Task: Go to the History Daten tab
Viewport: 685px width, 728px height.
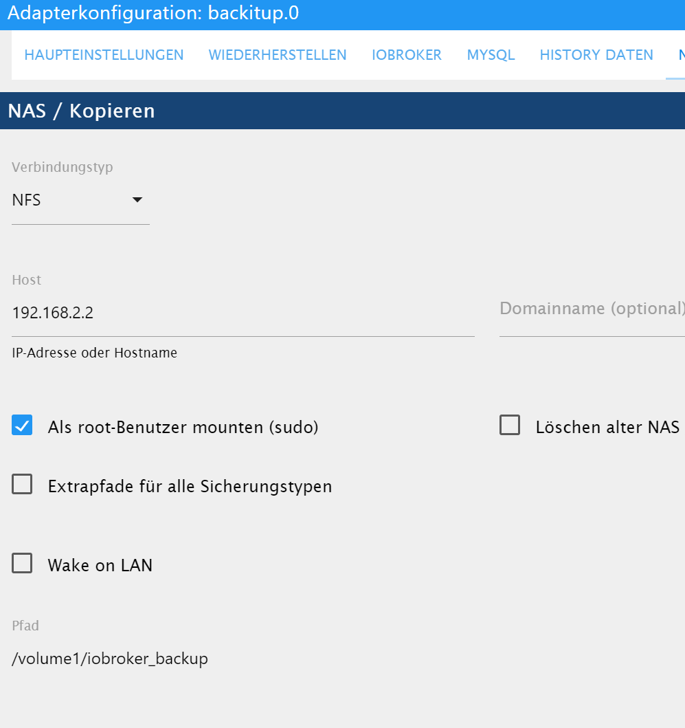Action: [x=596, y=55]
